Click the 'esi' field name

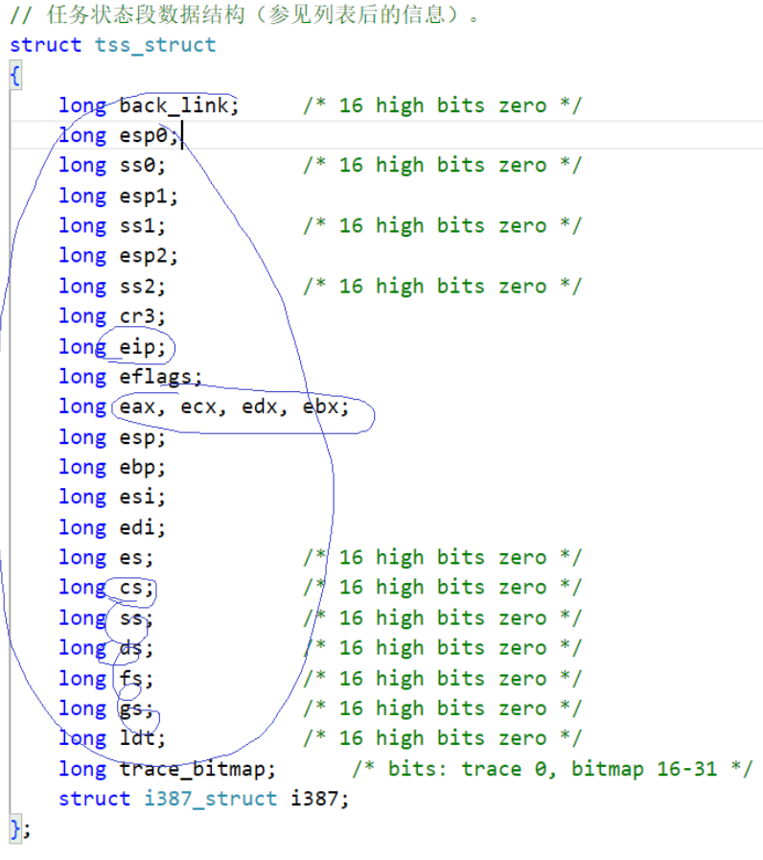pyautogui.click(x=137, y=497)
